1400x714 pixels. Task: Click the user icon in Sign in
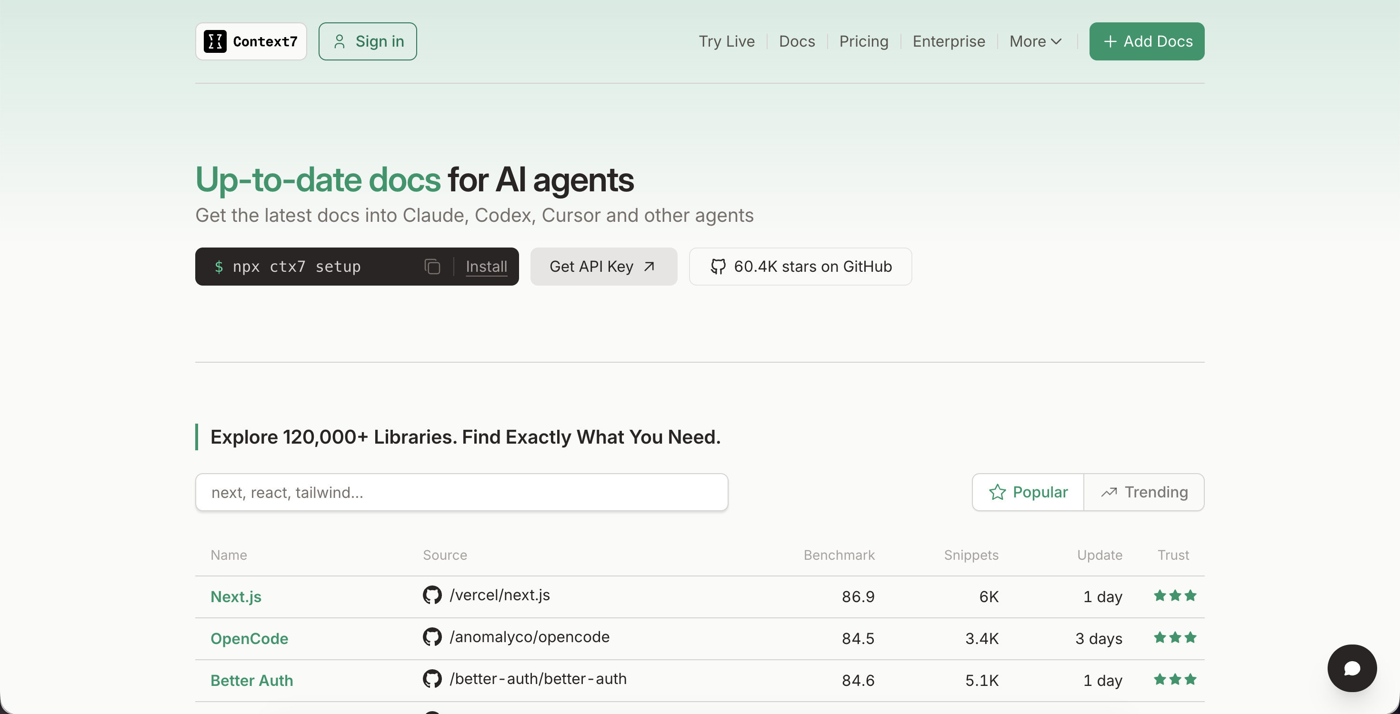pyautogui.click(x=339, y=41)
